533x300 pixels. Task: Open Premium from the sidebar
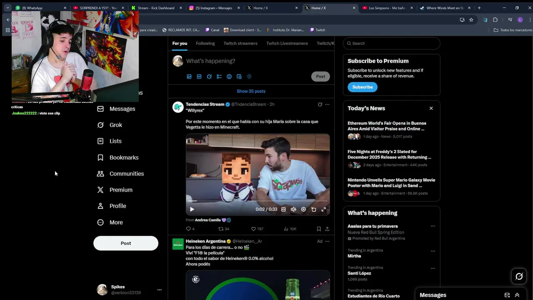(x=115, y=190)
